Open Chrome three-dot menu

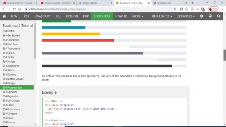click(x=222, y=9)
